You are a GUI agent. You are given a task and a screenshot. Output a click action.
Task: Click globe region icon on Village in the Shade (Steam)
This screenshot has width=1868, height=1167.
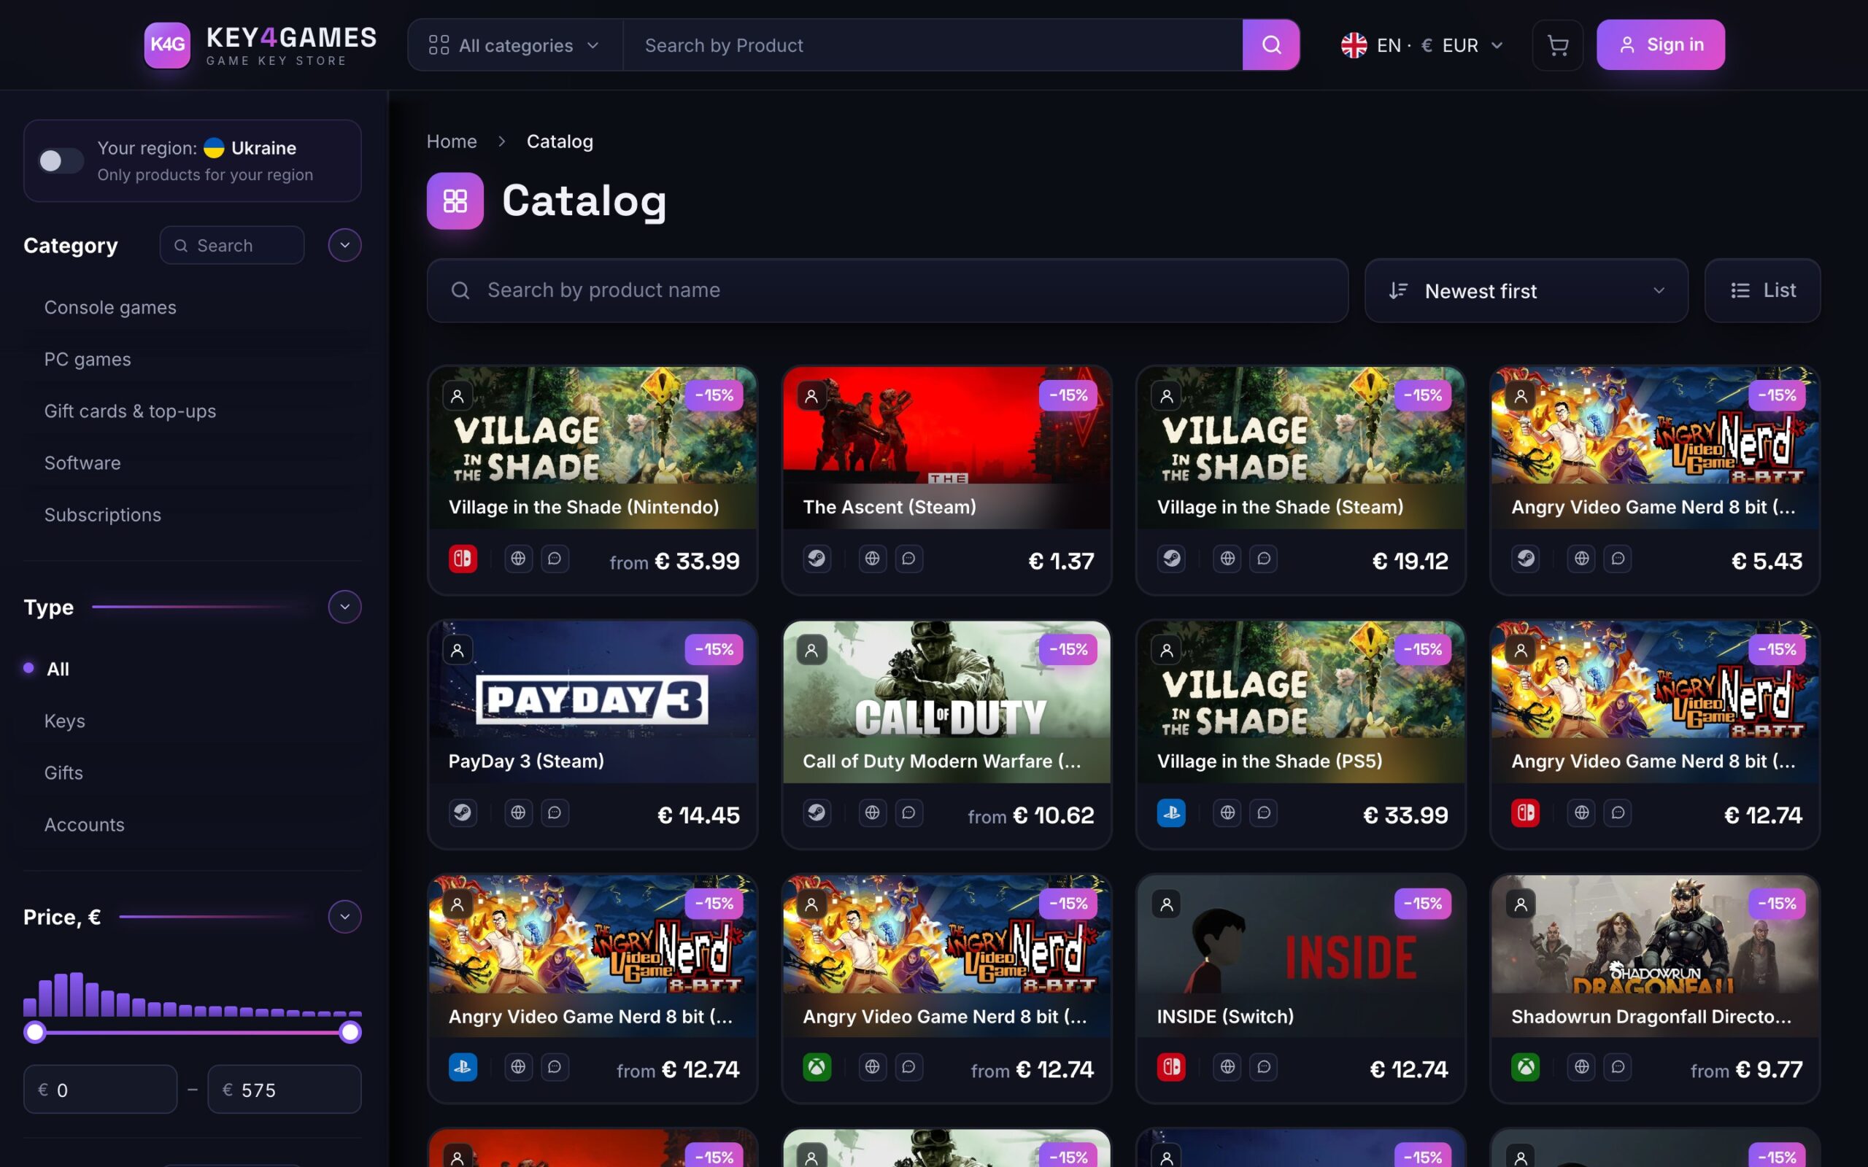(x=1227, y=559)
